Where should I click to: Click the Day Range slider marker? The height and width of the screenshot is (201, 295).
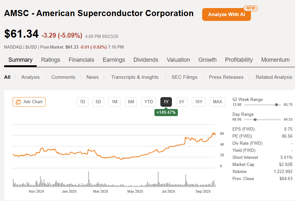[x=255, y=120]
